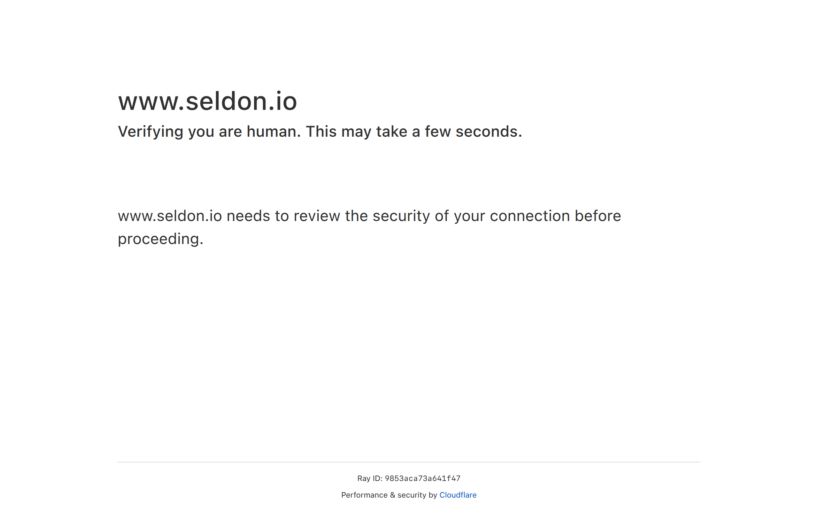818x511 pixels.
Task: Click the horizontal divider line above the footer
Action: (409, 462)
